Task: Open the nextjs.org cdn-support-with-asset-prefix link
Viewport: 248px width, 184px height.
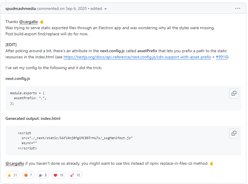Action: [137, 57]
